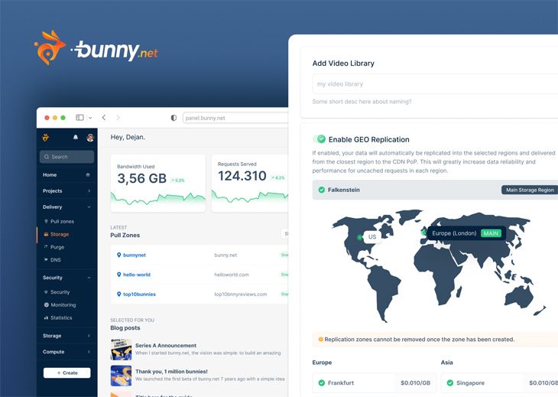558x397 pixels.
Task: Open hello-world pull zone link
Action: 137,275
